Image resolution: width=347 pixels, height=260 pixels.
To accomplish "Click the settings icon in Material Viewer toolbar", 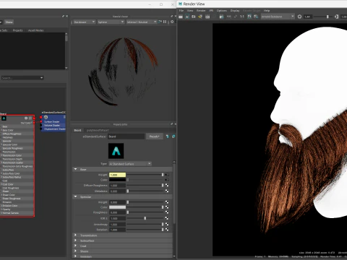I will click(172, 22).
